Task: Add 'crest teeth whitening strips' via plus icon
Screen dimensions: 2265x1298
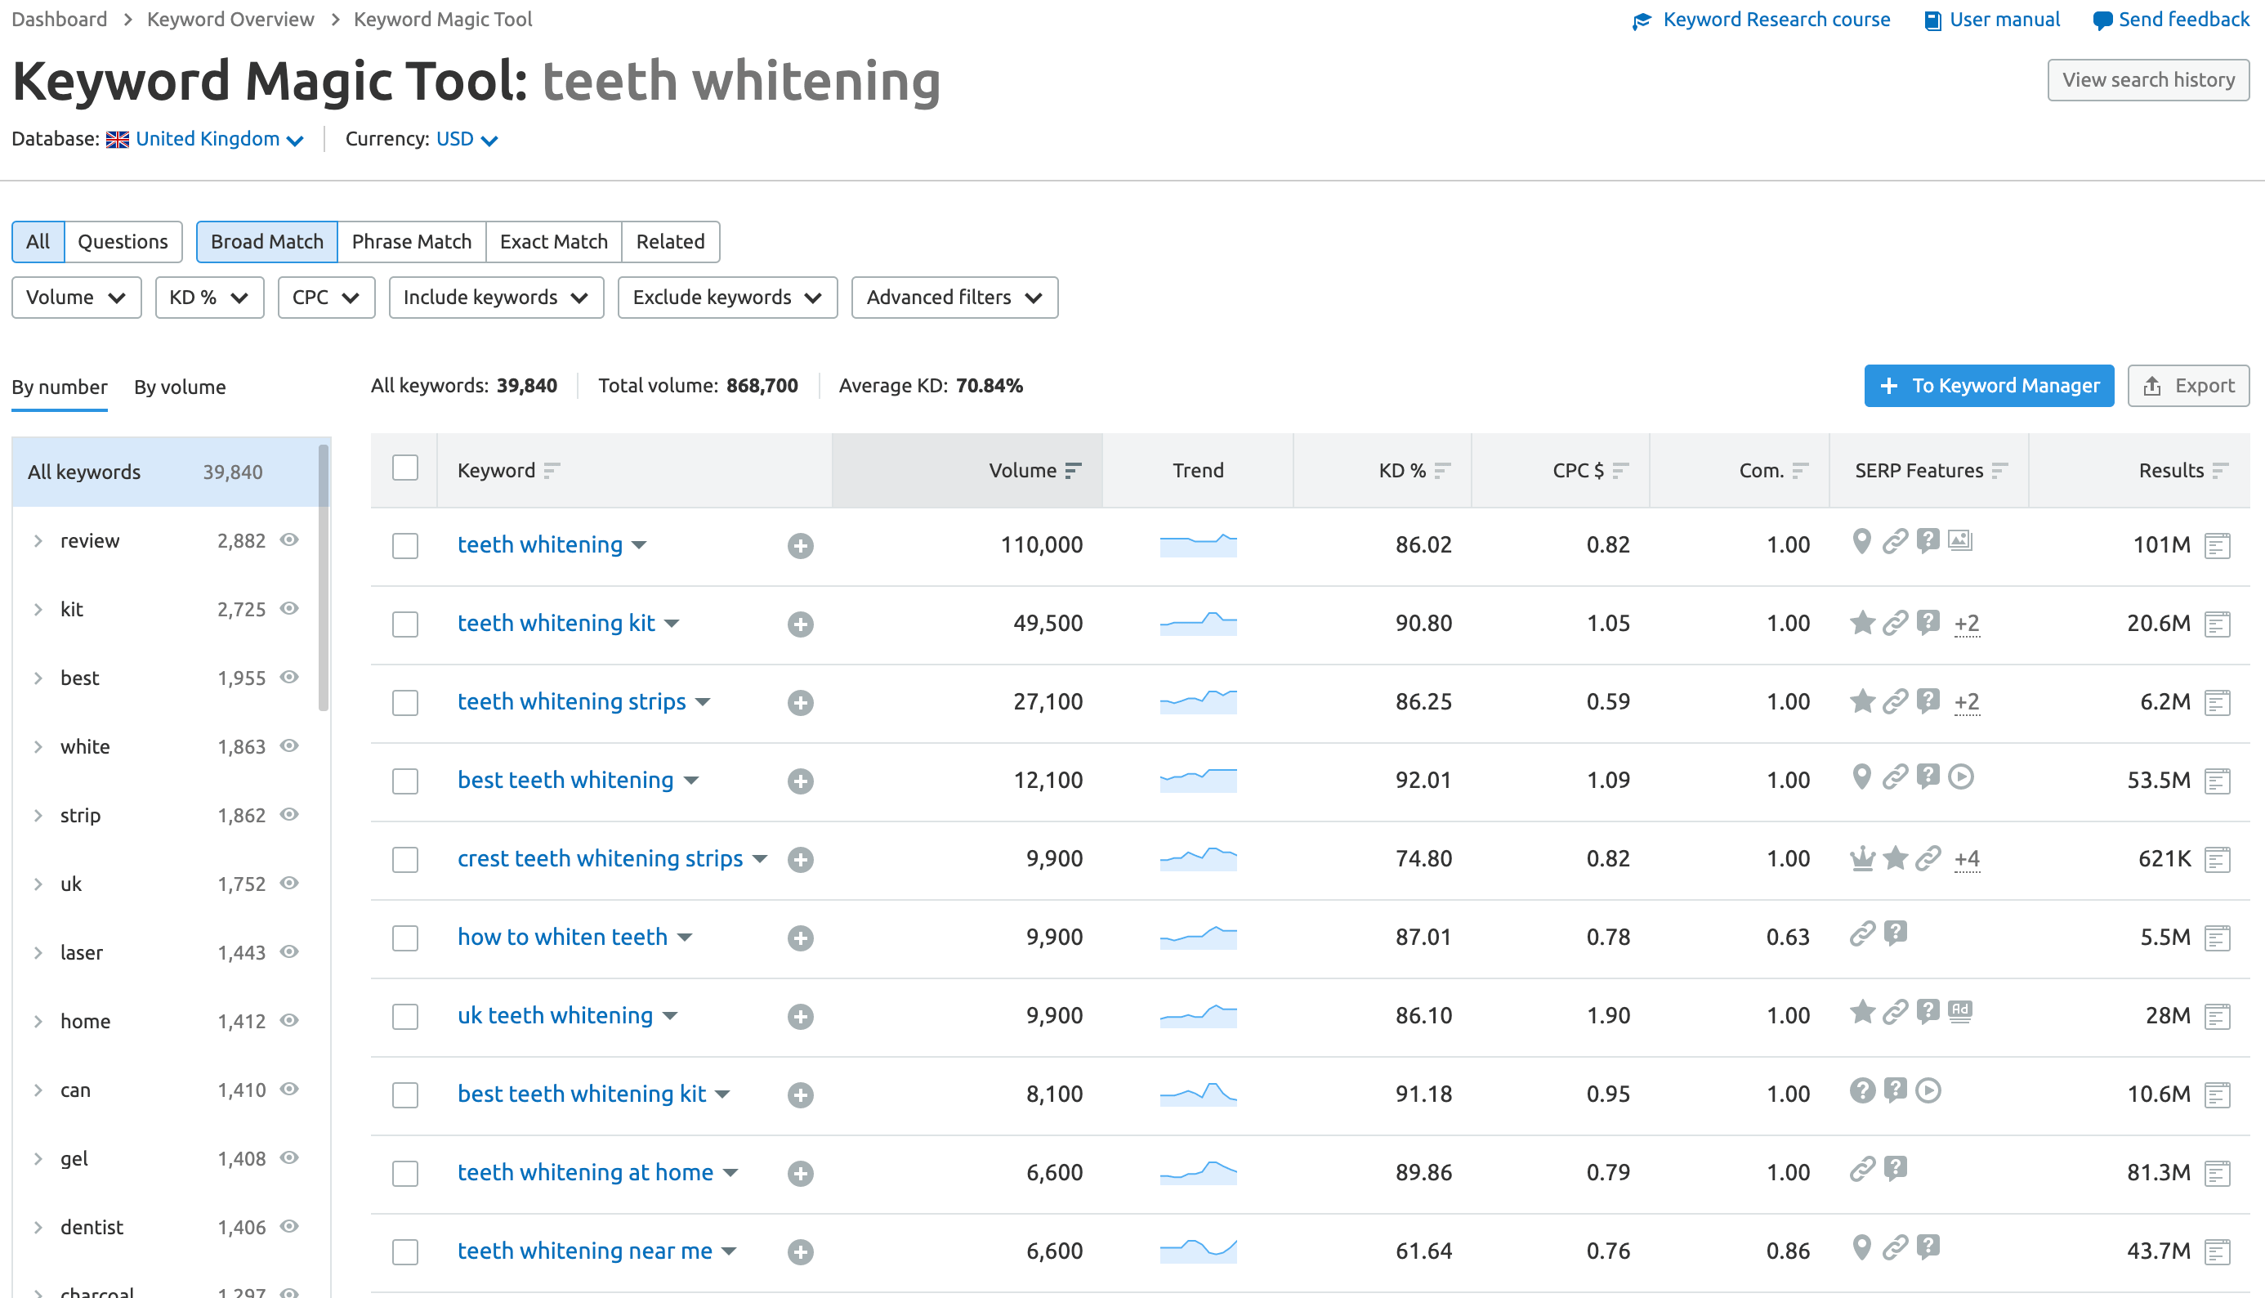Action: pos(800,859)
